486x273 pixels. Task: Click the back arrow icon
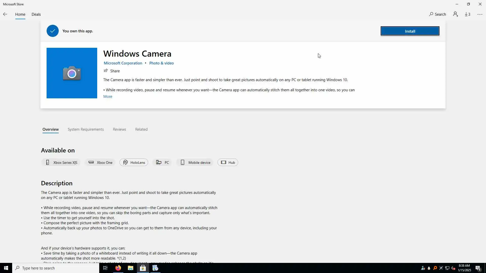click(x=5, y=14)
